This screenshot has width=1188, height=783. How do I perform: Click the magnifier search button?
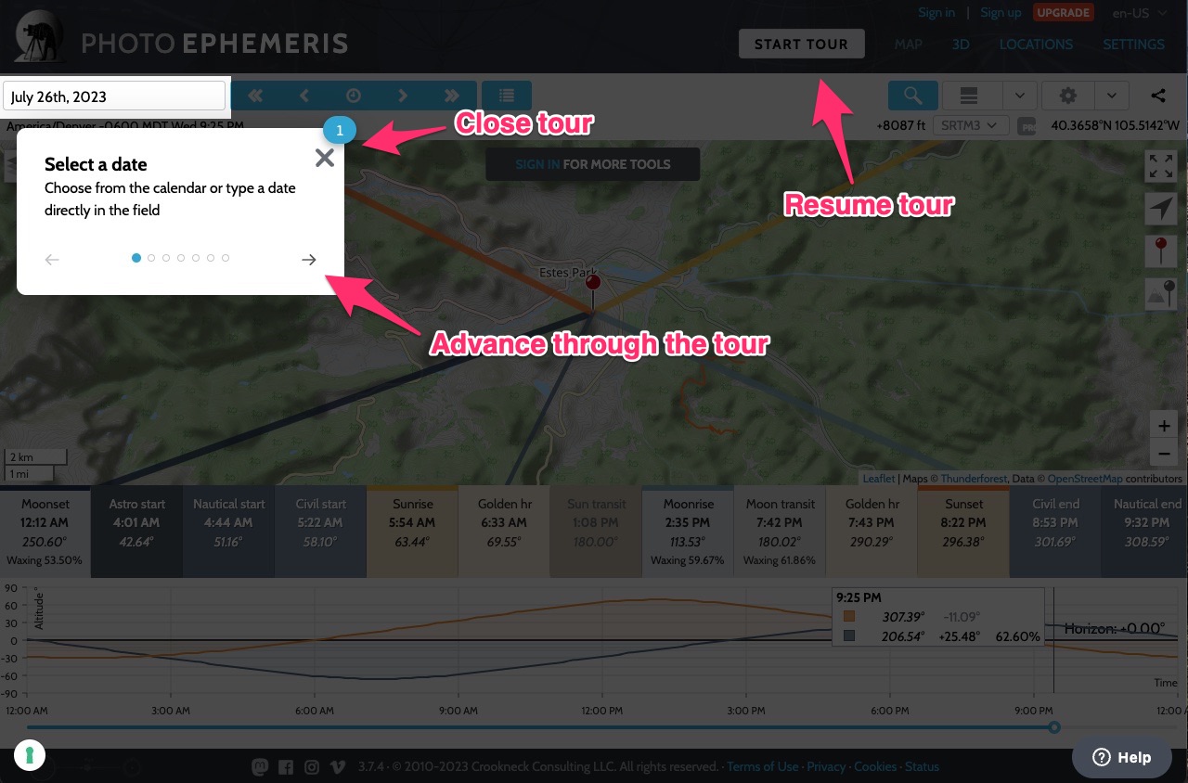pos(912,96)
